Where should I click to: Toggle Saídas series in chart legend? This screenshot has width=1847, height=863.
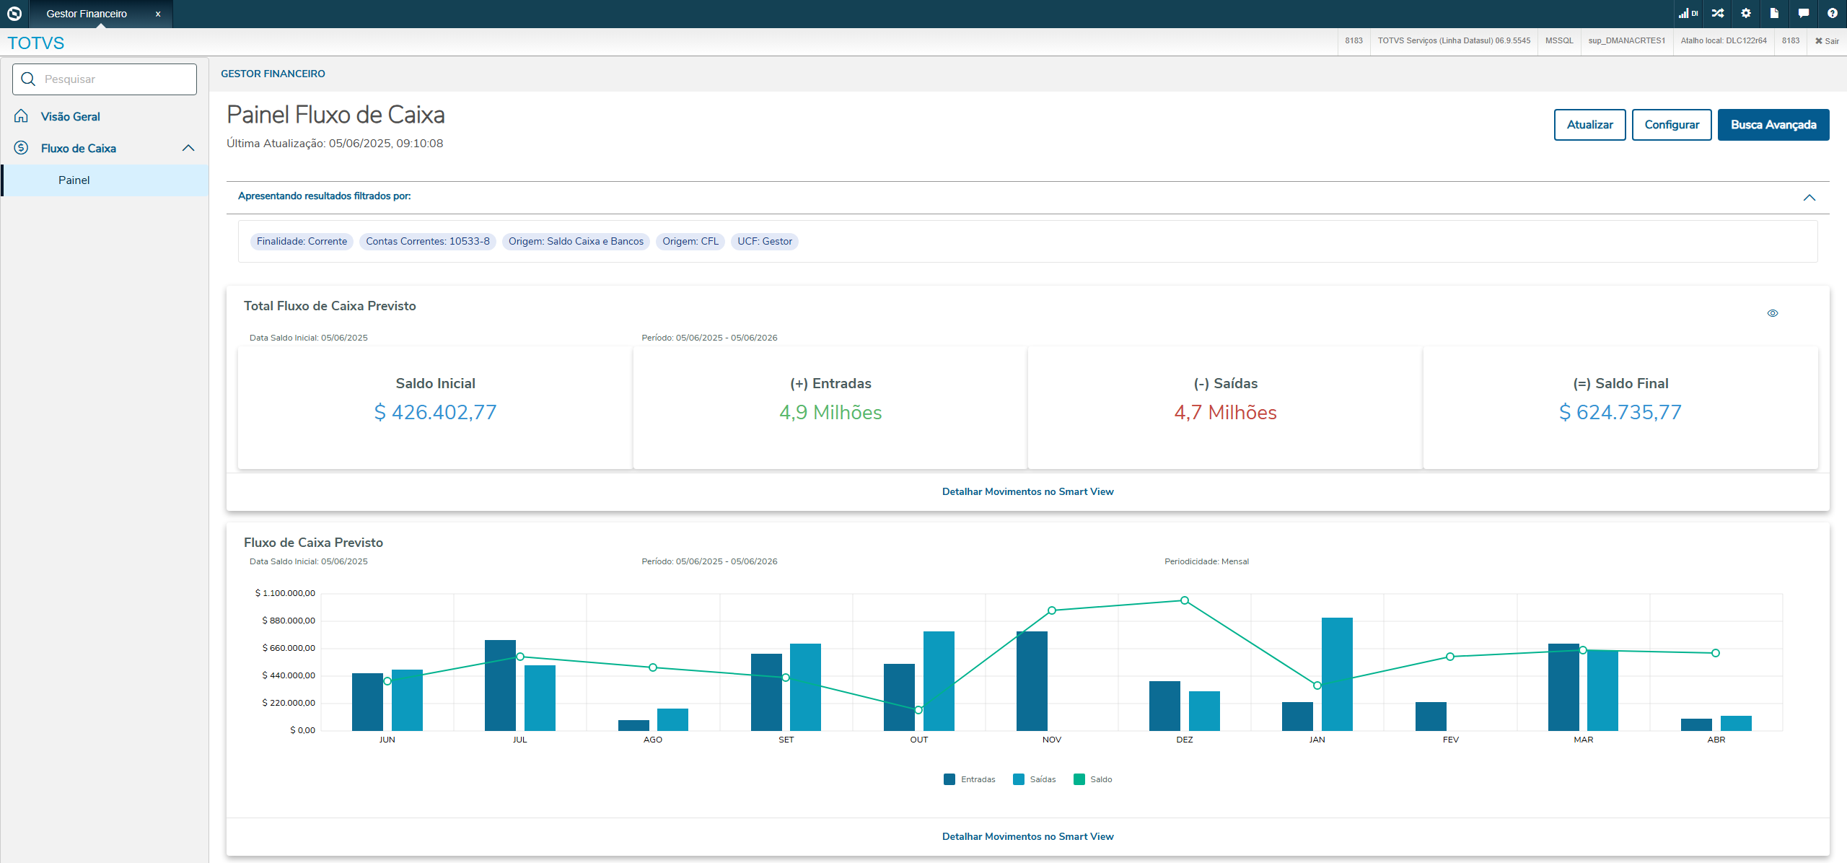(x=1035, y=779)
